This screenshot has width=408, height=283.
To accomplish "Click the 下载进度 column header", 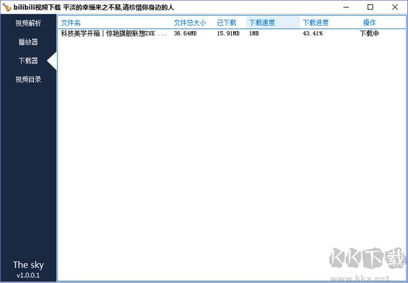I will (x=316, y=23).
